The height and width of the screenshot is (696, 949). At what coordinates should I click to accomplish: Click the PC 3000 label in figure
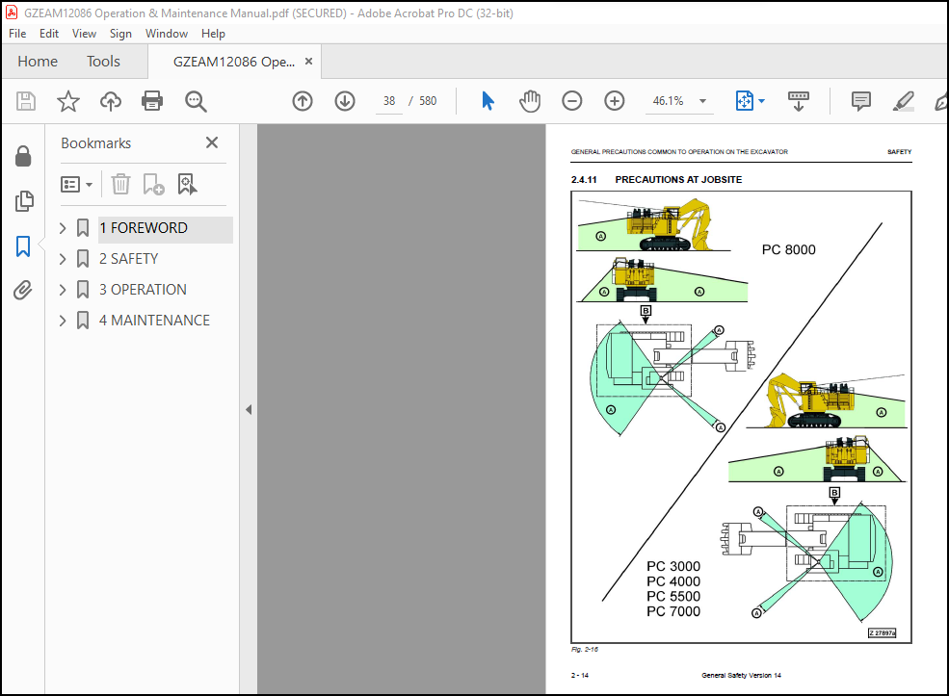pyautogui.click(x=673, y=567)
